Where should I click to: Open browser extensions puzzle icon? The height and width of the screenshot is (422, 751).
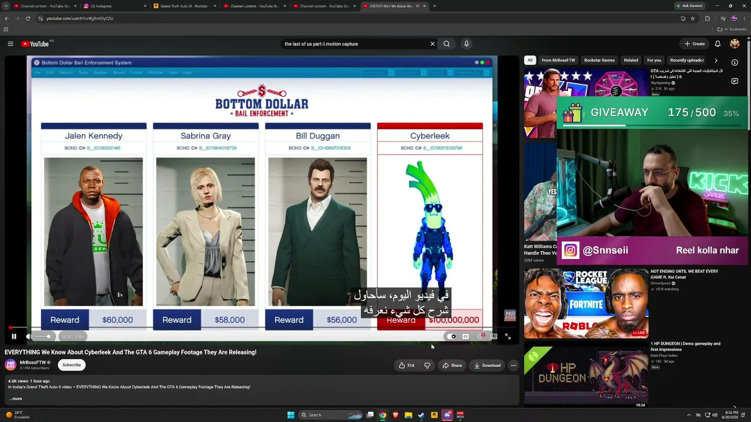point(707,18)
